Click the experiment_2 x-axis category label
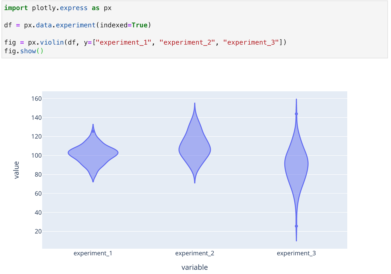This screenshot has height=274, width=391. coord(195,253)
